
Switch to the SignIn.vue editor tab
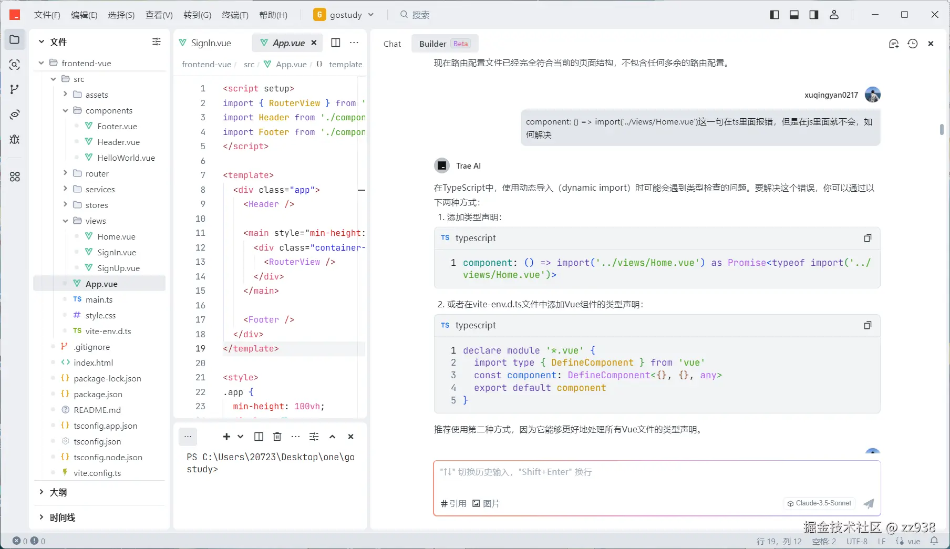click(x=205, y=43)
